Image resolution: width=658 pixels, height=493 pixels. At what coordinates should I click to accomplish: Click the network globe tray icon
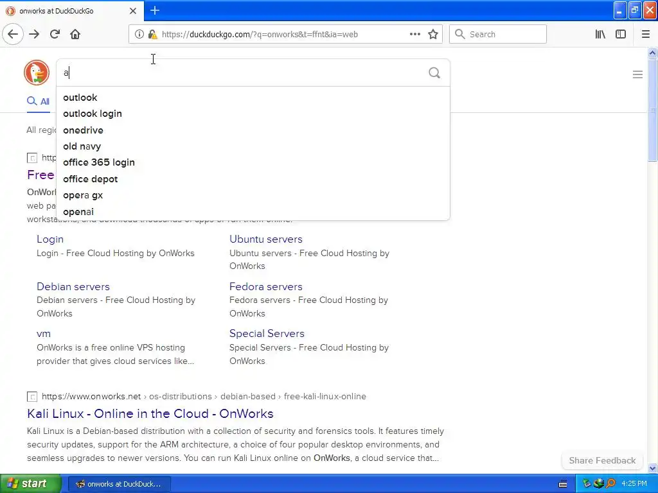click(x=599, y=484)
